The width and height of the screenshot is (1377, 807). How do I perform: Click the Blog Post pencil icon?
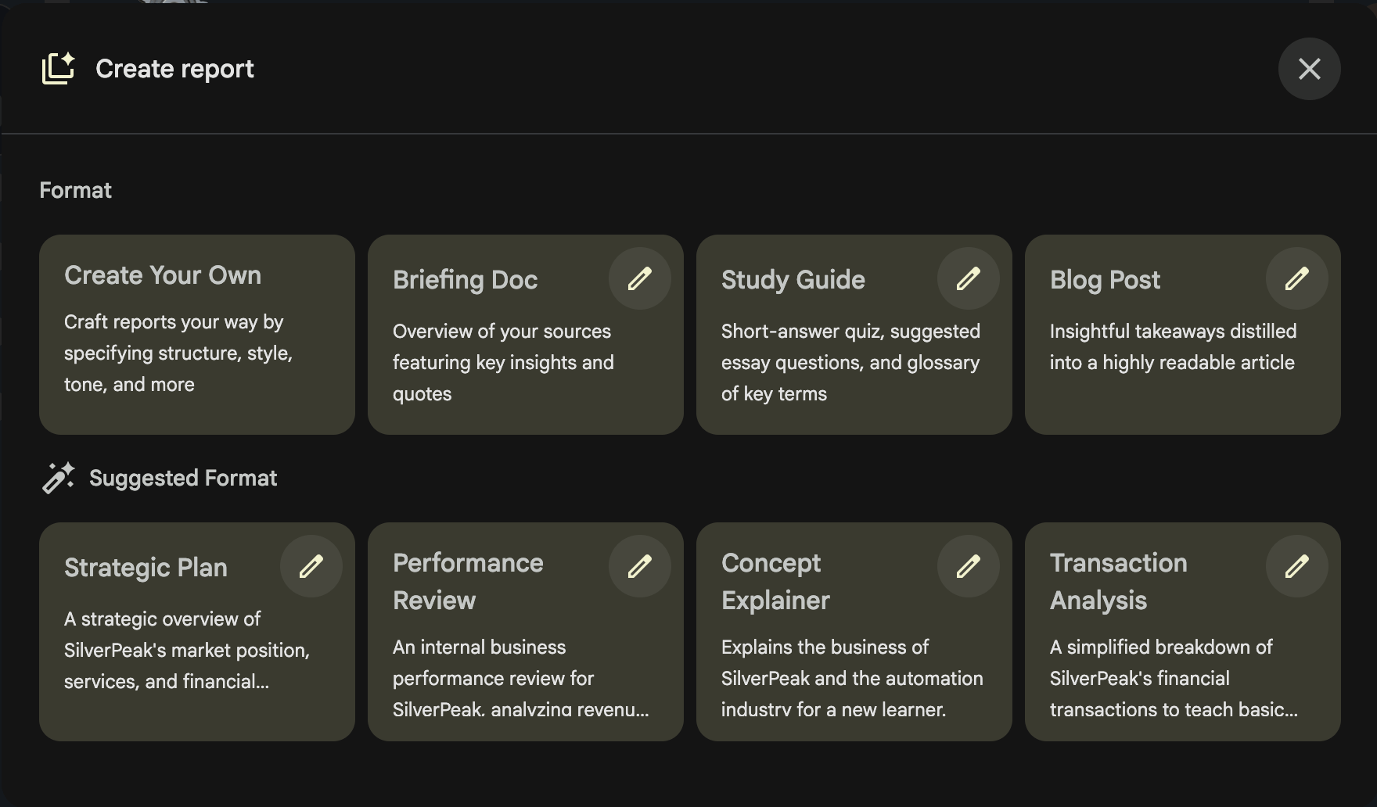click(x=1296, y=278)
